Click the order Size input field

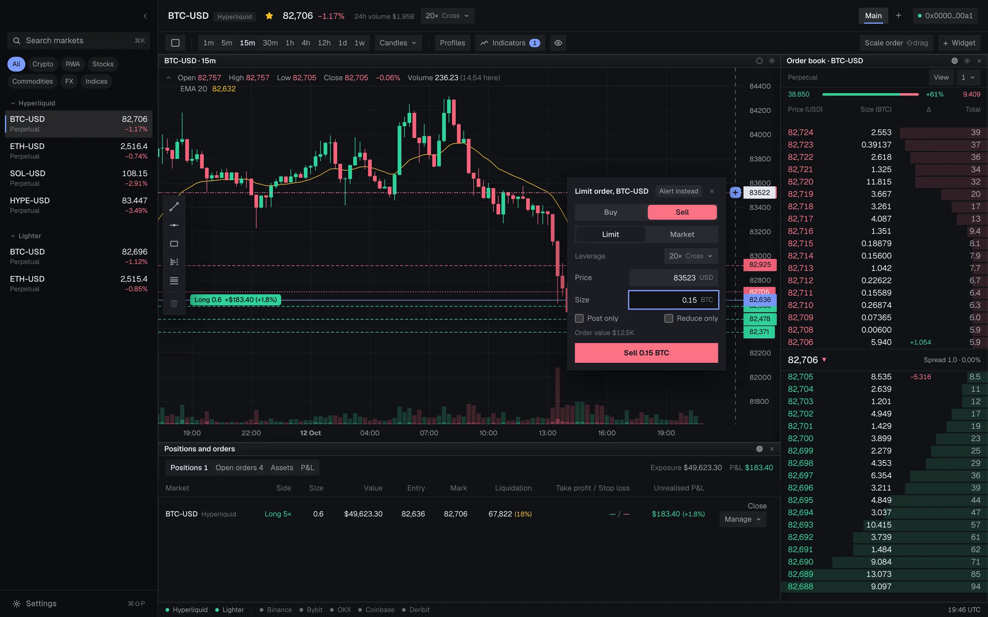click(x=673, y=300)
